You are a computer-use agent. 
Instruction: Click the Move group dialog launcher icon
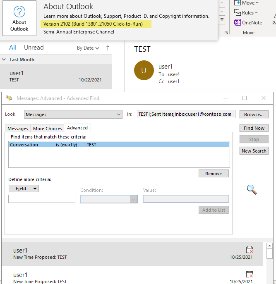click(x=226, y=33)
